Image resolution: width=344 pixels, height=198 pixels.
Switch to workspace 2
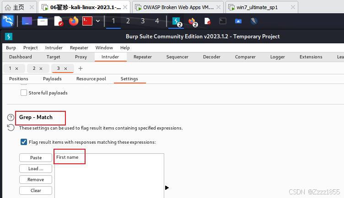(x=128, y=21)
